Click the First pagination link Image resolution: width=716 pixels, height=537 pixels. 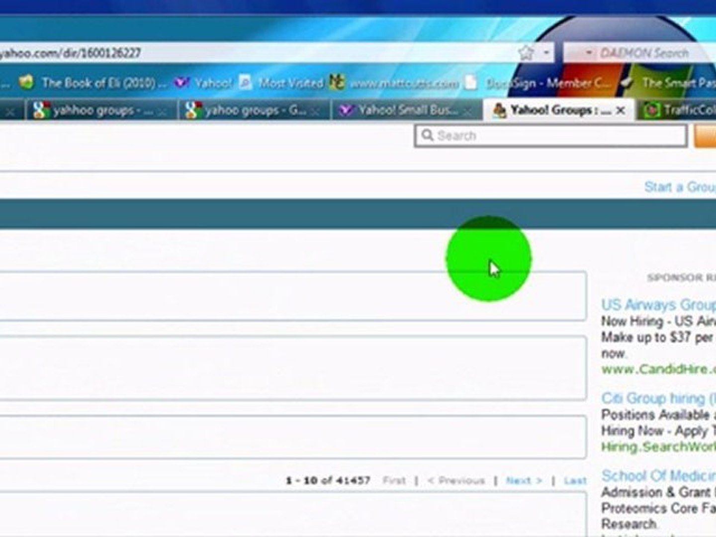(394, 480)
